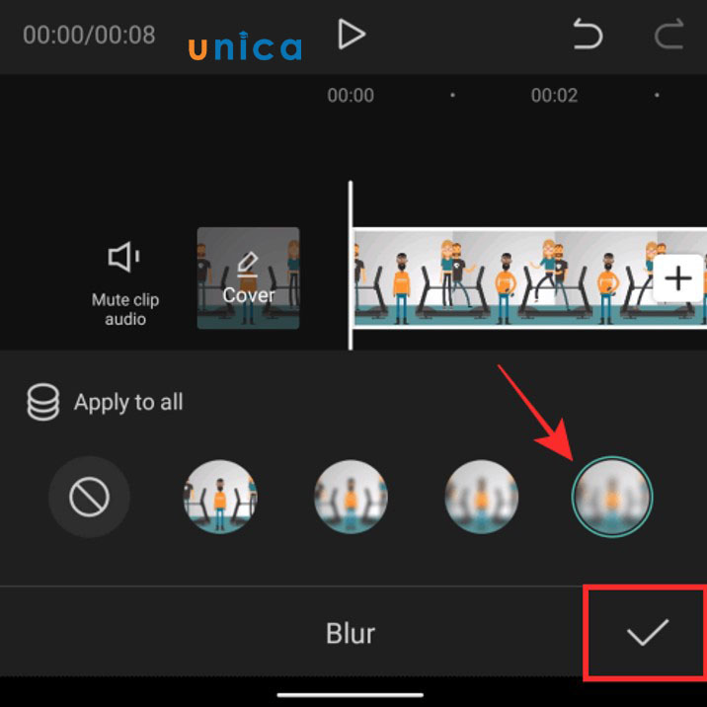Image resolution: width=707 pixels, height=707 pixels.
Task: Select no blur option
Action: pos(89,497)
